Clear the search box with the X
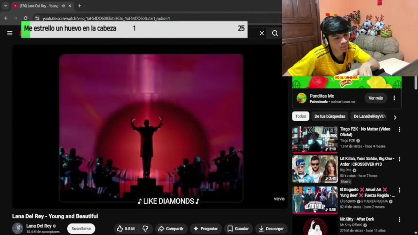 (x=262, y=33)
